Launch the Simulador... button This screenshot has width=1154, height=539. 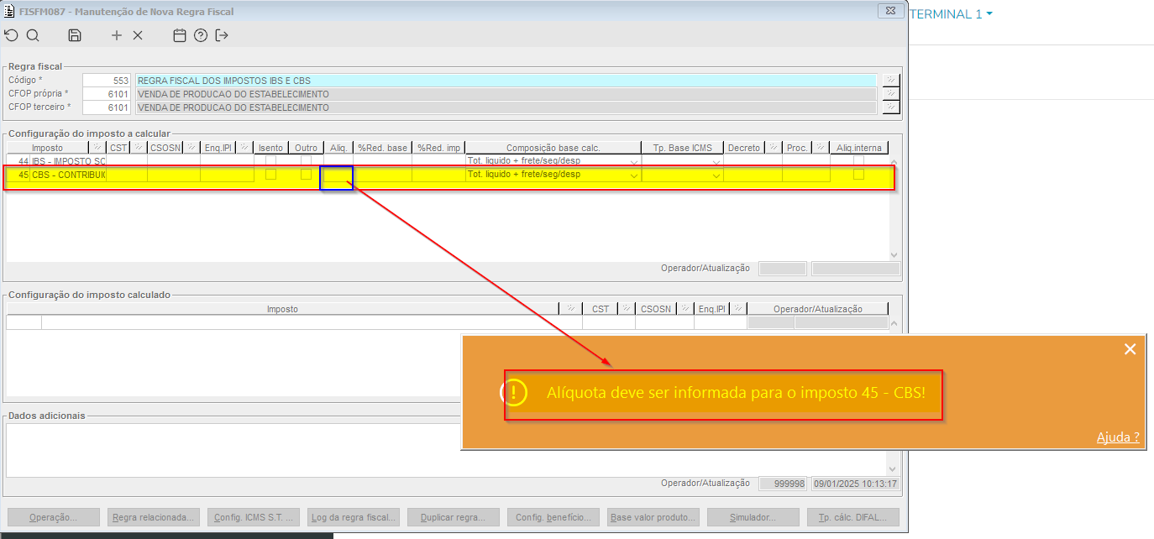coord(753,517)
